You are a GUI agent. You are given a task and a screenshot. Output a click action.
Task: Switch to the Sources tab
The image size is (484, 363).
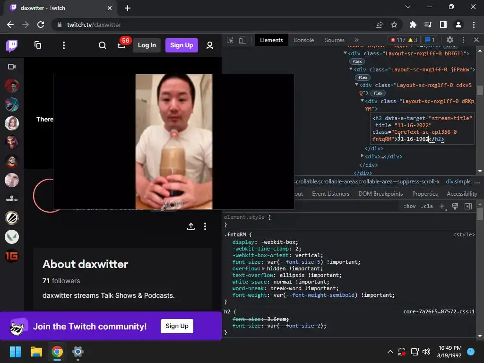334,40
